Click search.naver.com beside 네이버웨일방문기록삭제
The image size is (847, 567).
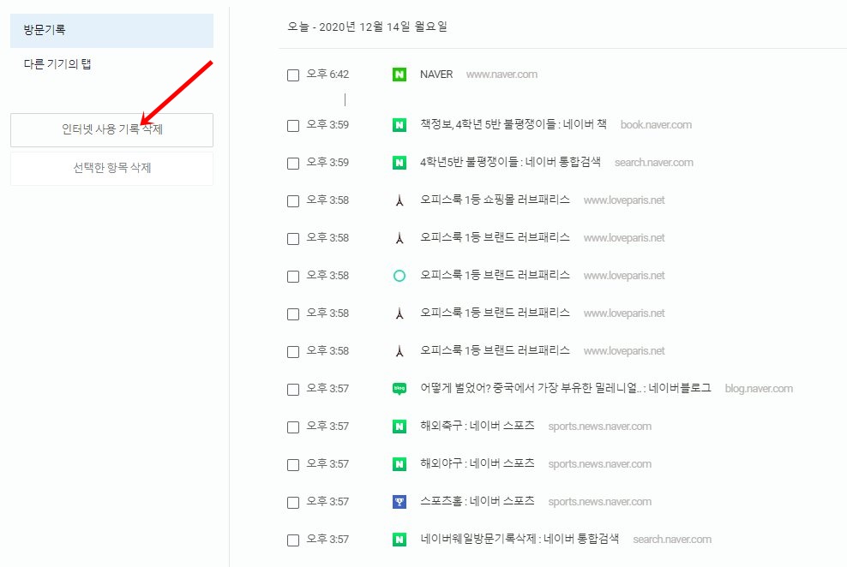(x=672, y=540)
